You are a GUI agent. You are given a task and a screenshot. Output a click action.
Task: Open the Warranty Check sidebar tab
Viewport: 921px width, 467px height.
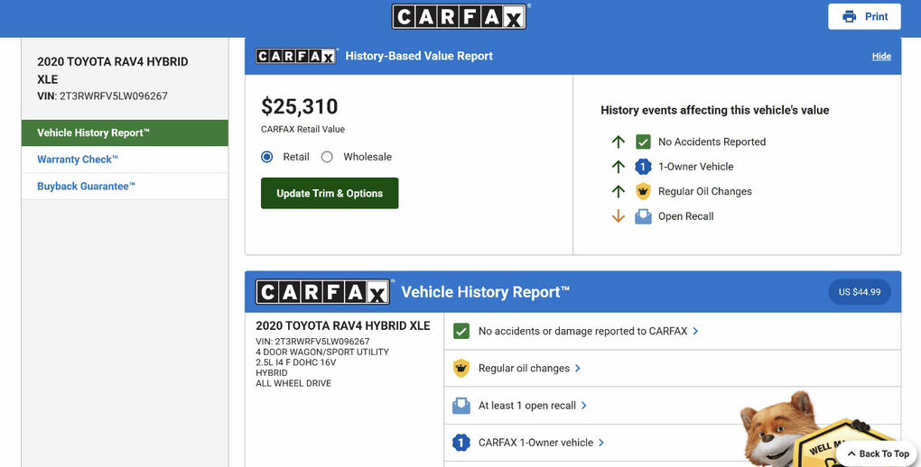[x=78, y=160]
